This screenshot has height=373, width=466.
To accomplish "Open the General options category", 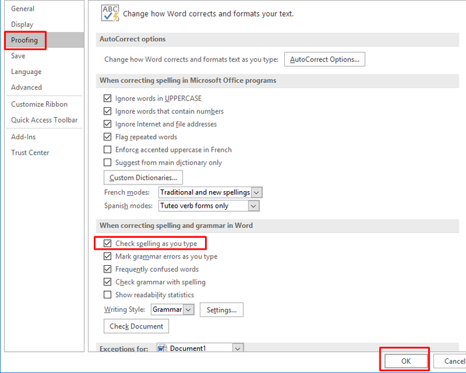I will (x=23, y=9).
